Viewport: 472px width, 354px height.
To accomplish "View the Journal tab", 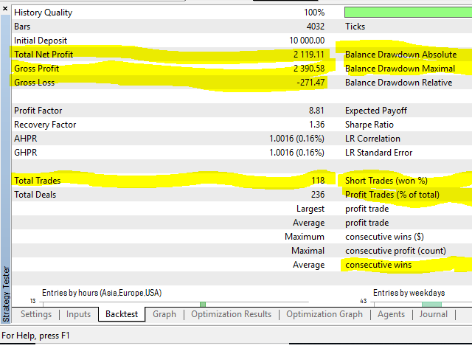I will [434, 314].
